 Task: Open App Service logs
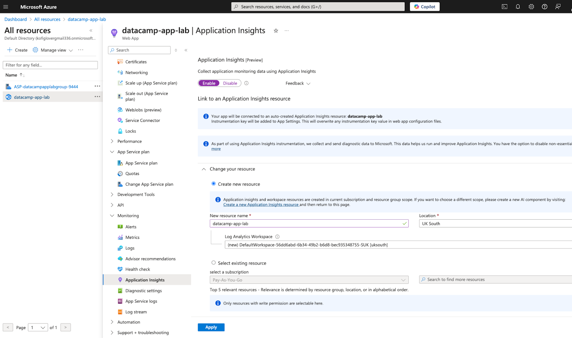tap(141, 301)
